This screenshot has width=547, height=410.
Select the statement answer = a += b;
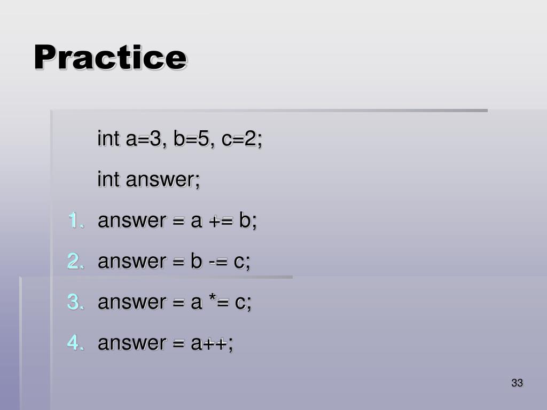tap(177, 220)
